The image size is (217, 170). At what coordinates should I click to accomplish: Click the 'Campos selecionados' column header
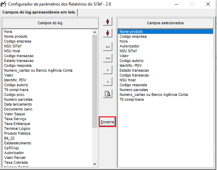(x=165, y=23)
